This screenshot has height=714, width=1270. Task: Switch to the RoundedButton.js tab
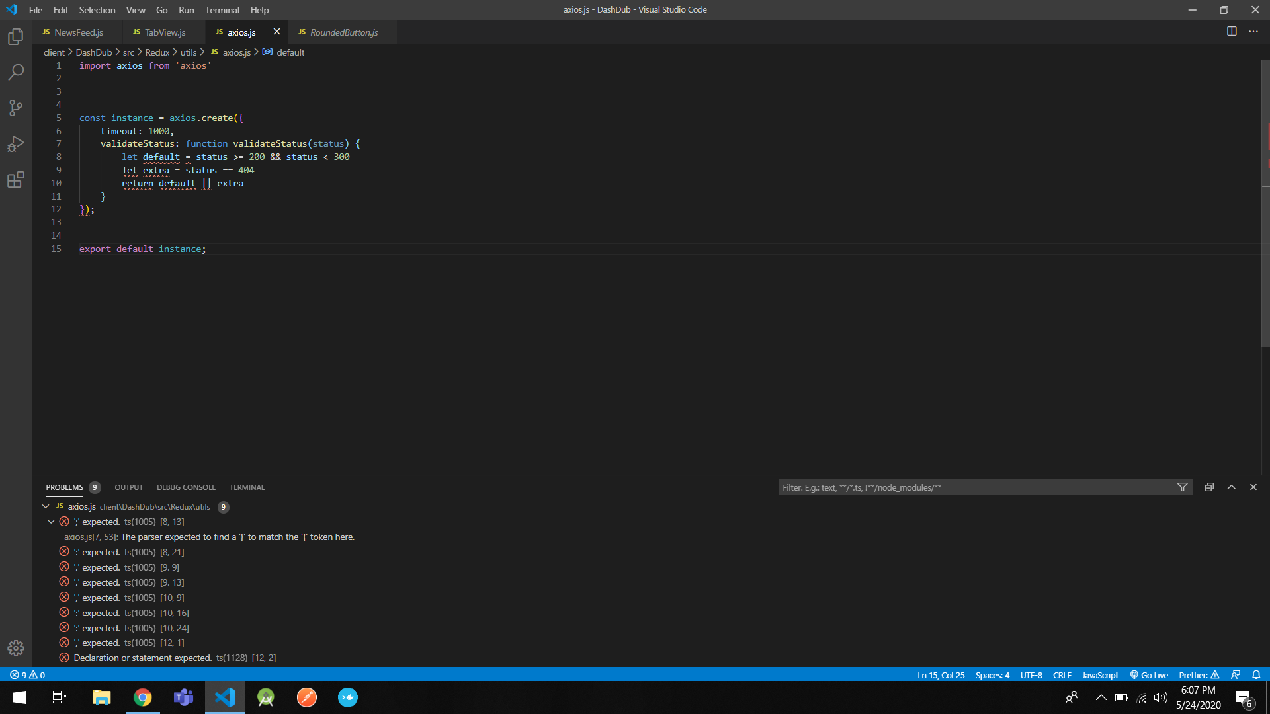(343, 32)
